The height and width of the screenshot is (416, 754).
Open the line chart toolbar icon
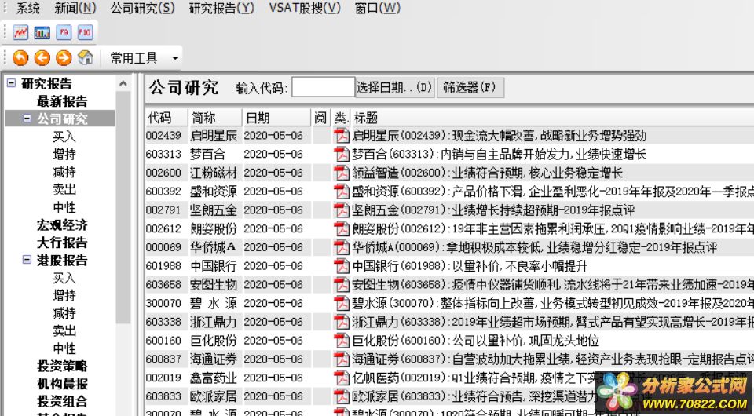(20, 32)
